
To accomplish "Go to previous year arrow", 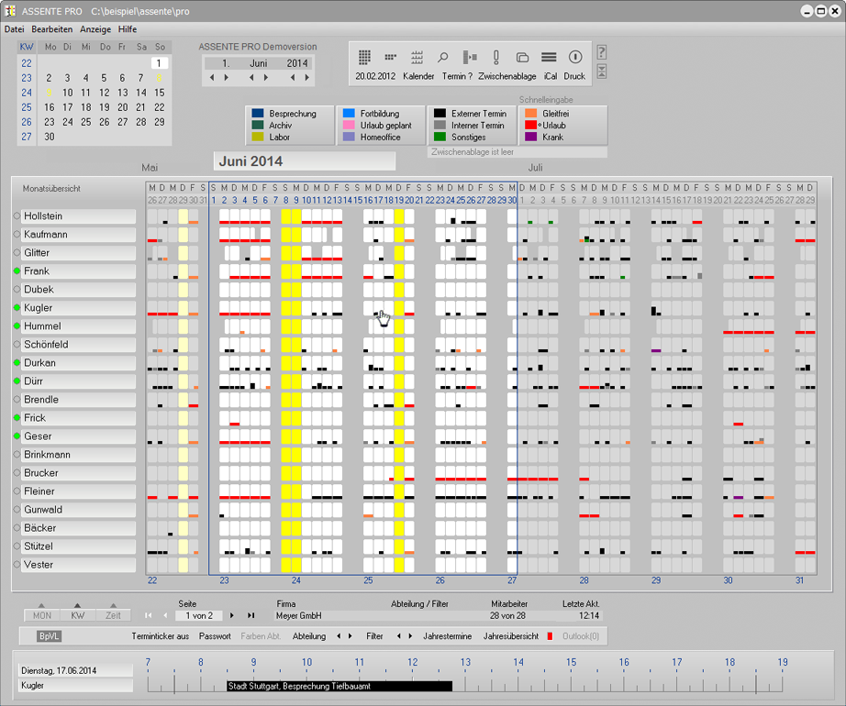I will click(x=293, y=78).
